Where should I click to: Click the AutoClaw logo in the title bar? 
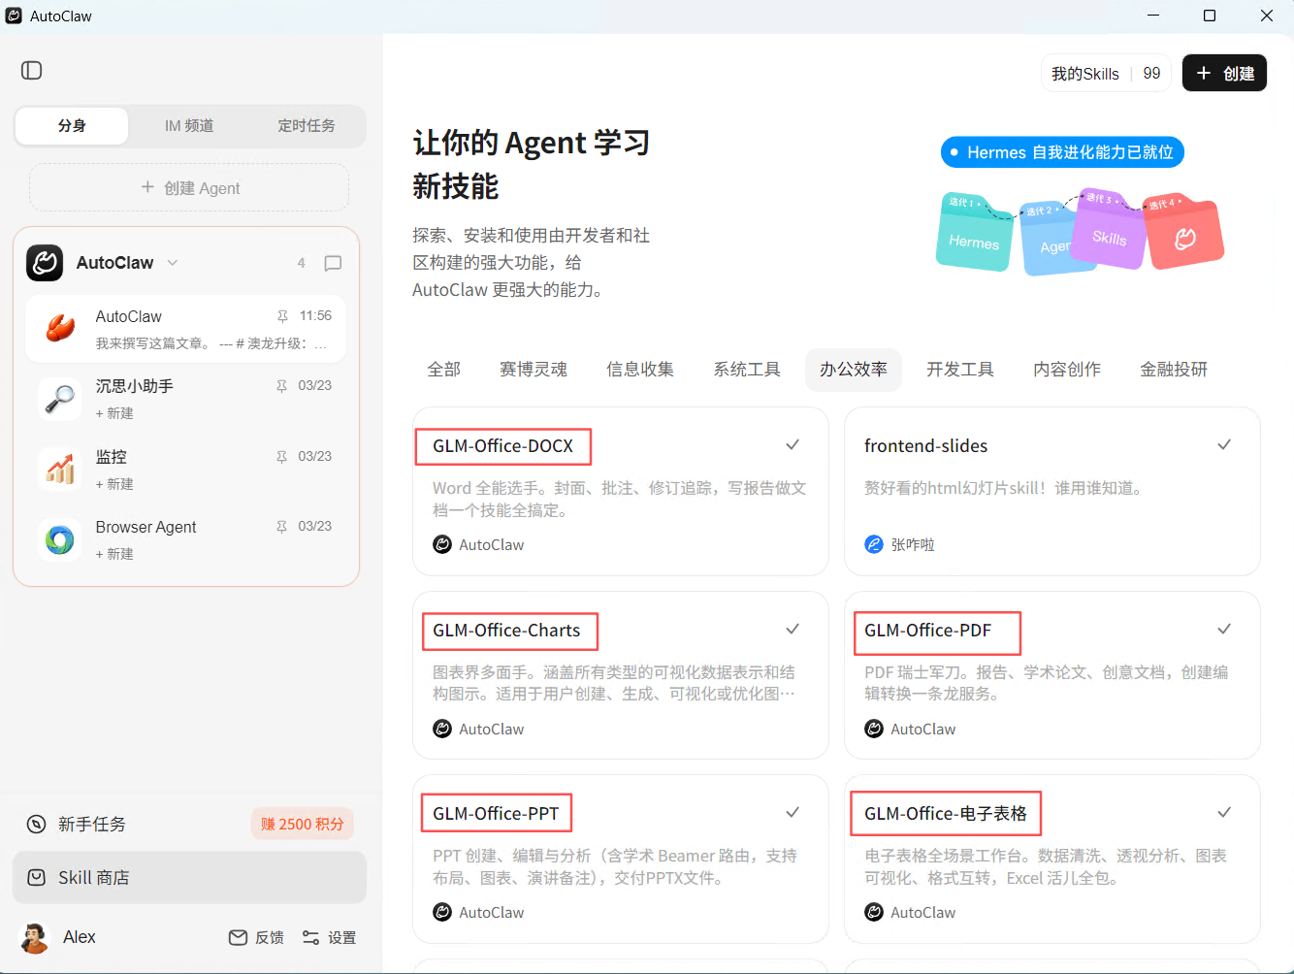pyautogui.click(x=14, y=16)
